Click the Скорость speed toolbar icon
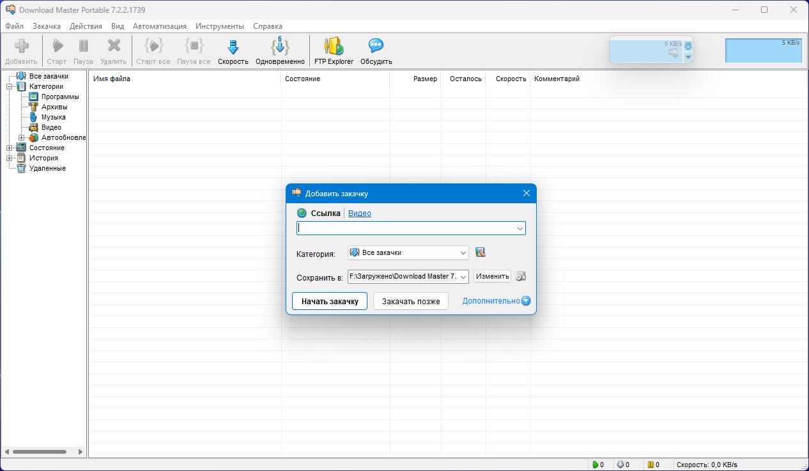Image resolution: width=809 pixels, height=471 pixels. tap(233, 47)
